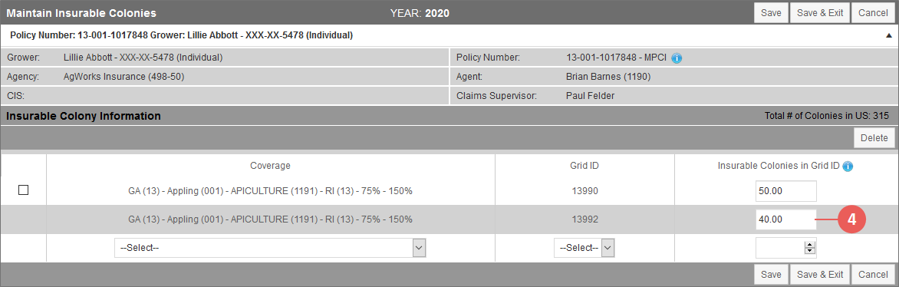The image size is (899, 287).
Task: Click the top Save & Exit button
Action: click(820, 12)
